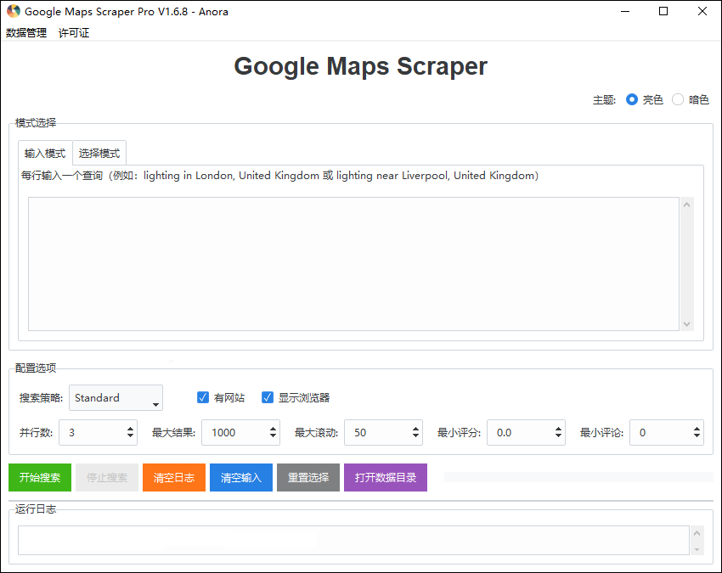Decrease the 最小评分 spinner value
The image size is (722, 573).
pos(559,435)
